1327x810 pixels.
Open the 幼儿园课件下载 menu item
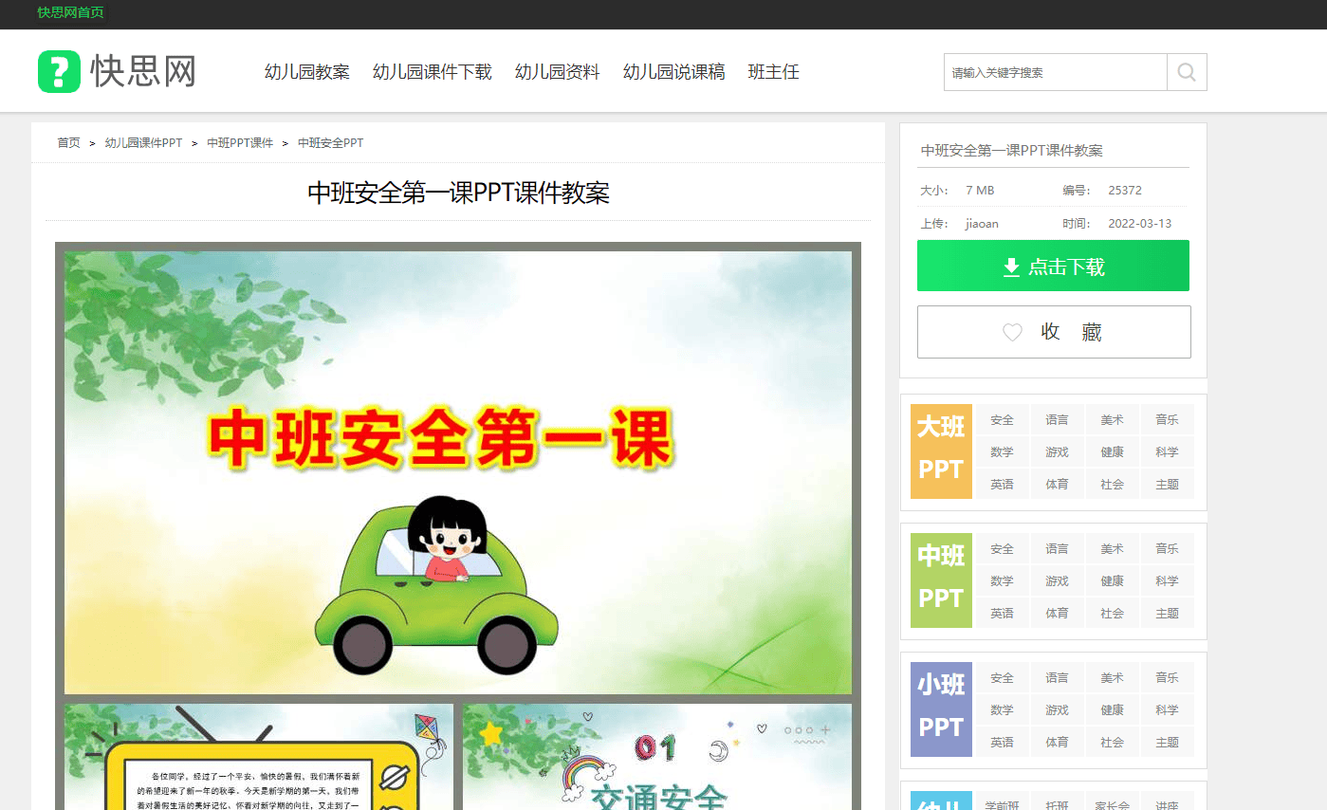(x=432, y=71)
